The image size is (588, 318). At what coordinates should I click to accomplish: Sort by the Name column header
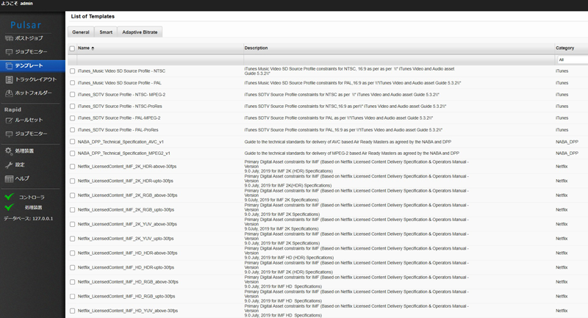84,48
